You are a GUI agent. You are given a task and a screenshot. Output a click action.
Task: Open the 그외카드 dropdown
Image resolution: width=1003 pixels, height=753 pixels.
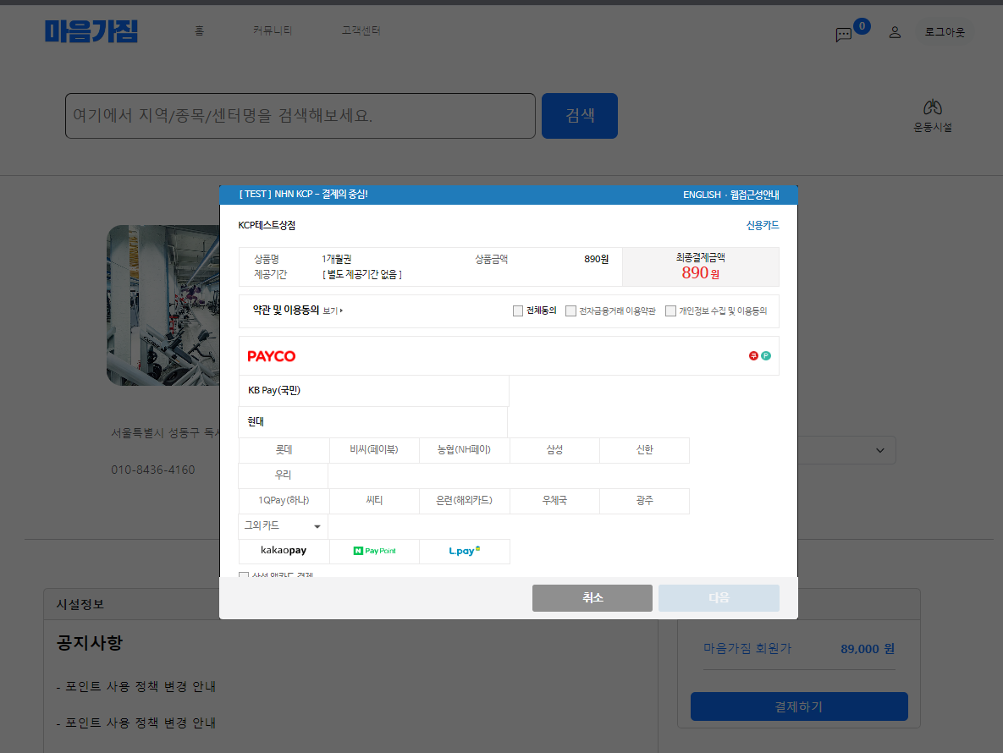point(283,526)
